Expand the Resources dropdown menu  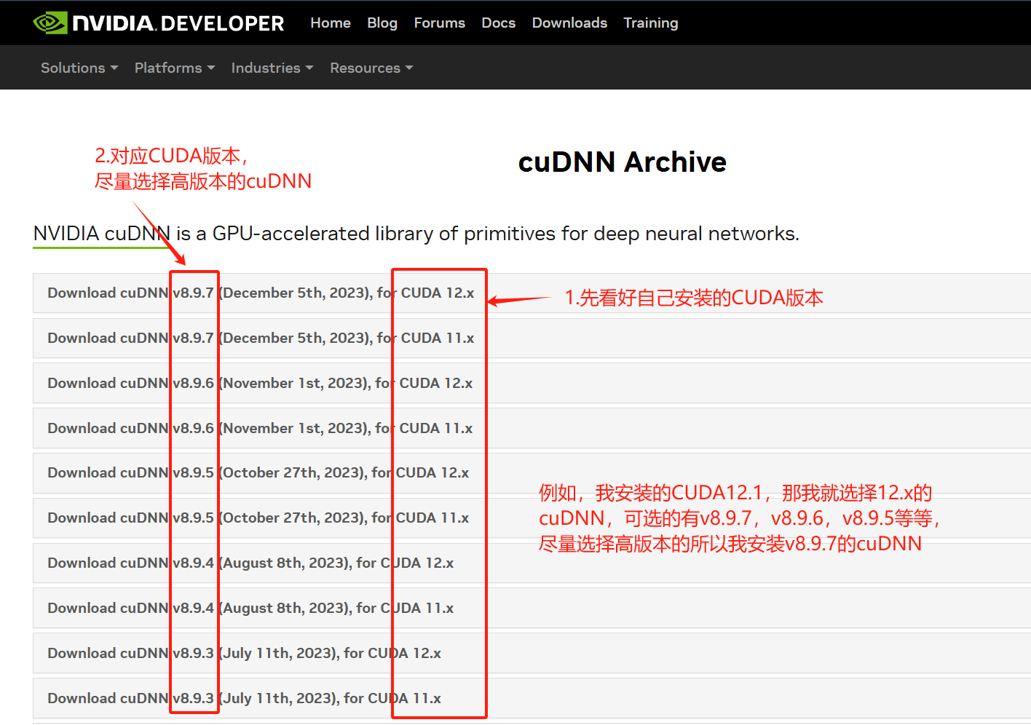click(x=371, y=68)
